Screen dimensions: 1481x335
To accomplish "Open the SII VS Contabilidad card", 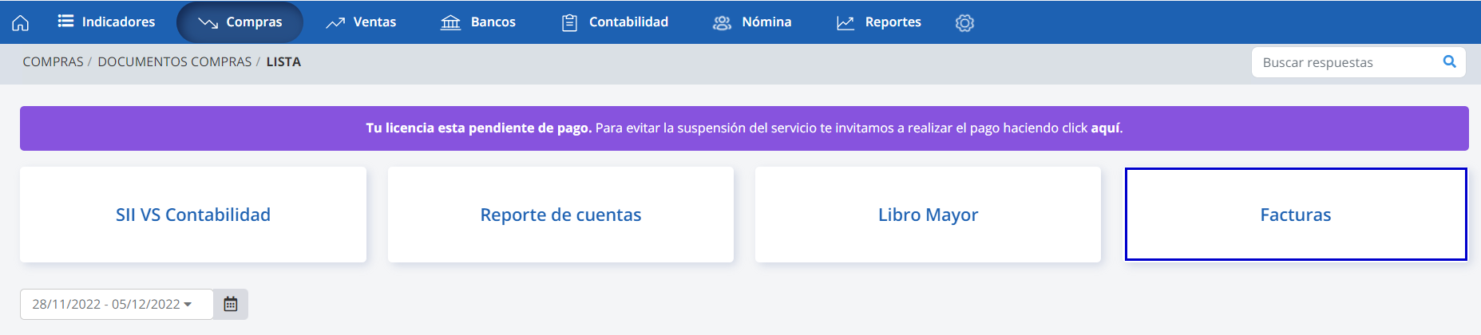I will coord(193,215).
